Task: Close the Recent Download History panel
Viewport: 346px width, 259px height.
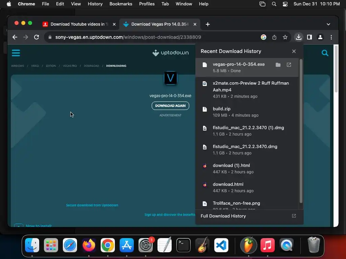Action: 294,51
